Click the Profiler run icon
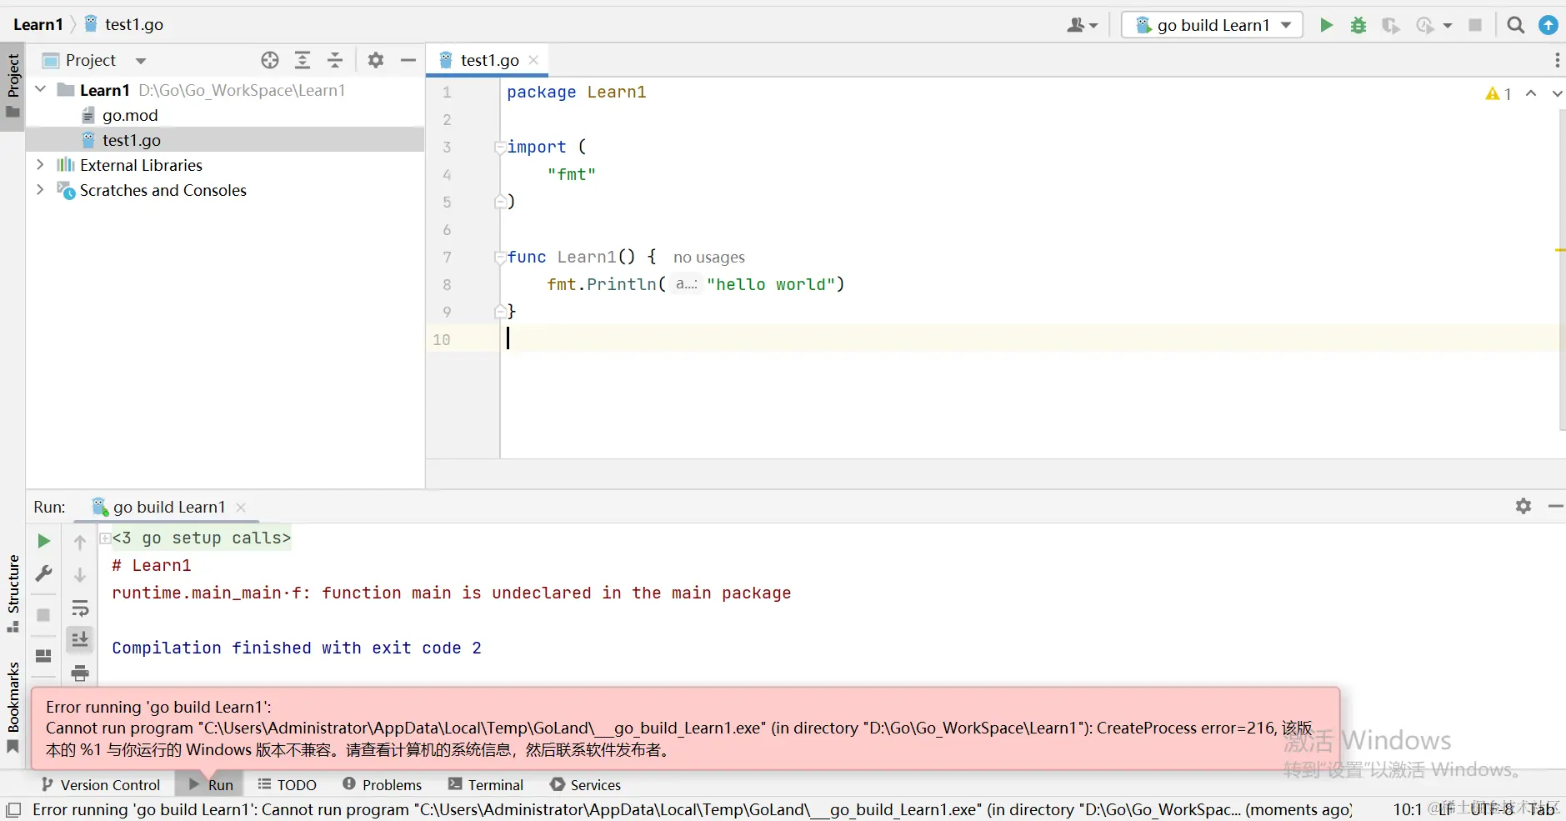This screenshot has height=821, width=1566. pyautogui.click(x=1425, y=25)
